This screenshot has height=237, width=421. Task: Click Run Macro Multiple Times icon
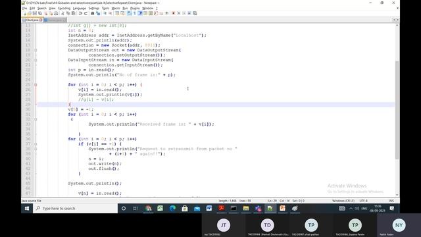189,13
